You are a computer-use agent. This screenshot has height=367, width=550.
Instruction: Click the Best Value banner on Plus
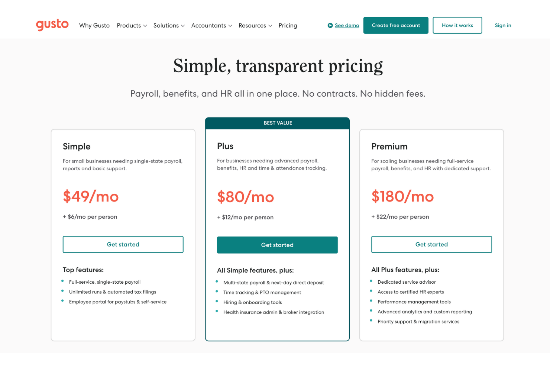pos(277,123)
